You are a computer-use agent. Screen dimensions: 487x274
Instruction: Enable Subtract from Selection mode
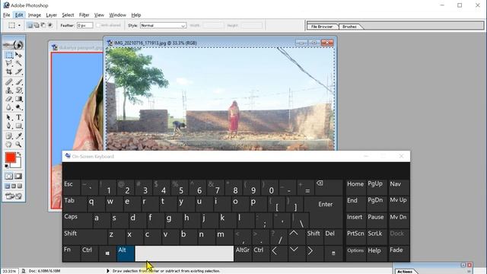43,25
